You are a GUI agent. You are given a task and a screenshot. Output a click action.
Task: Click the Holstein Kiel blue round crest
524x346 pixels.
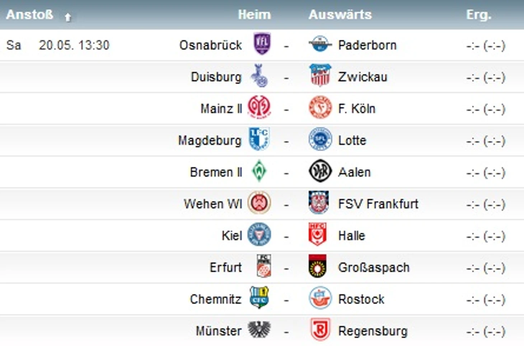[x=259, y=234]
